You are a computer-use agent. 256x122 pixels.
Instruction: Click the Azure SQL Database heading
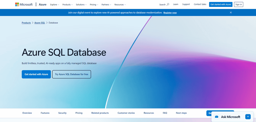click(x=64, y=53)
